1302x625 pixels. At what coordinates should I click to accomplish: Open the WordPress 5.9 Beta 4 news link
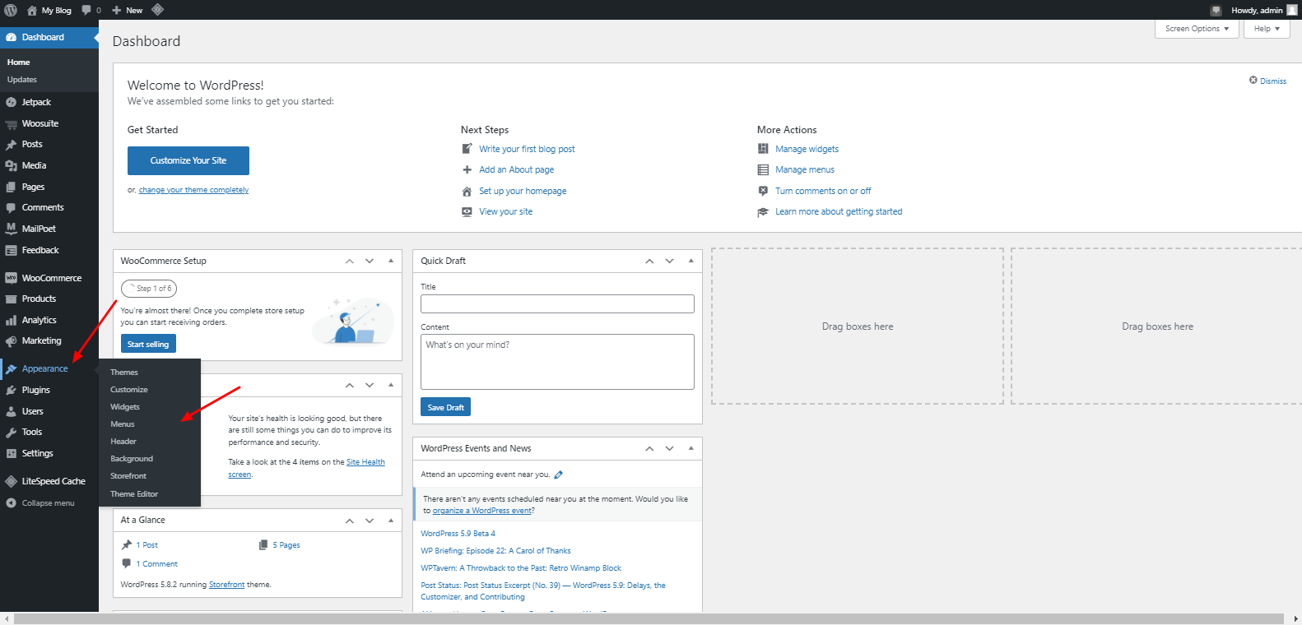(458, 534)
